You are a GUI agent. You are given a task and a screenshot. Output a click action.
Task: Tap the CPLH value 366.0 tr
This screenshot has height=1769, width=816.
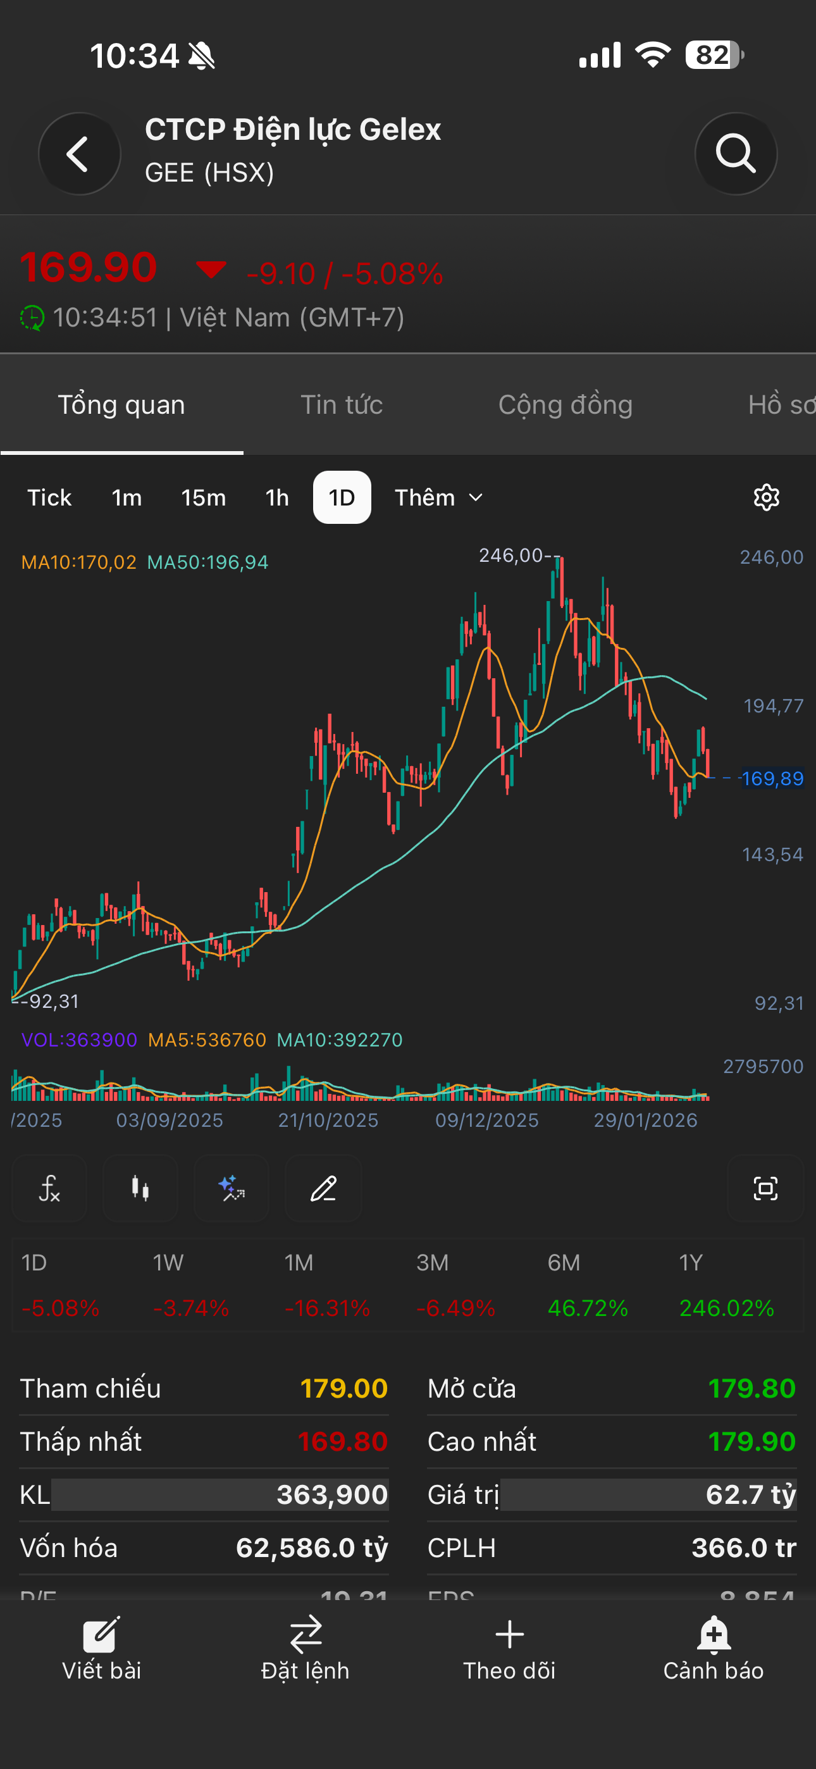744,1548
